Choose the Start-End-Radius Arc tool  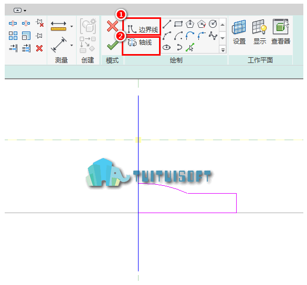(x=167, y=36)
